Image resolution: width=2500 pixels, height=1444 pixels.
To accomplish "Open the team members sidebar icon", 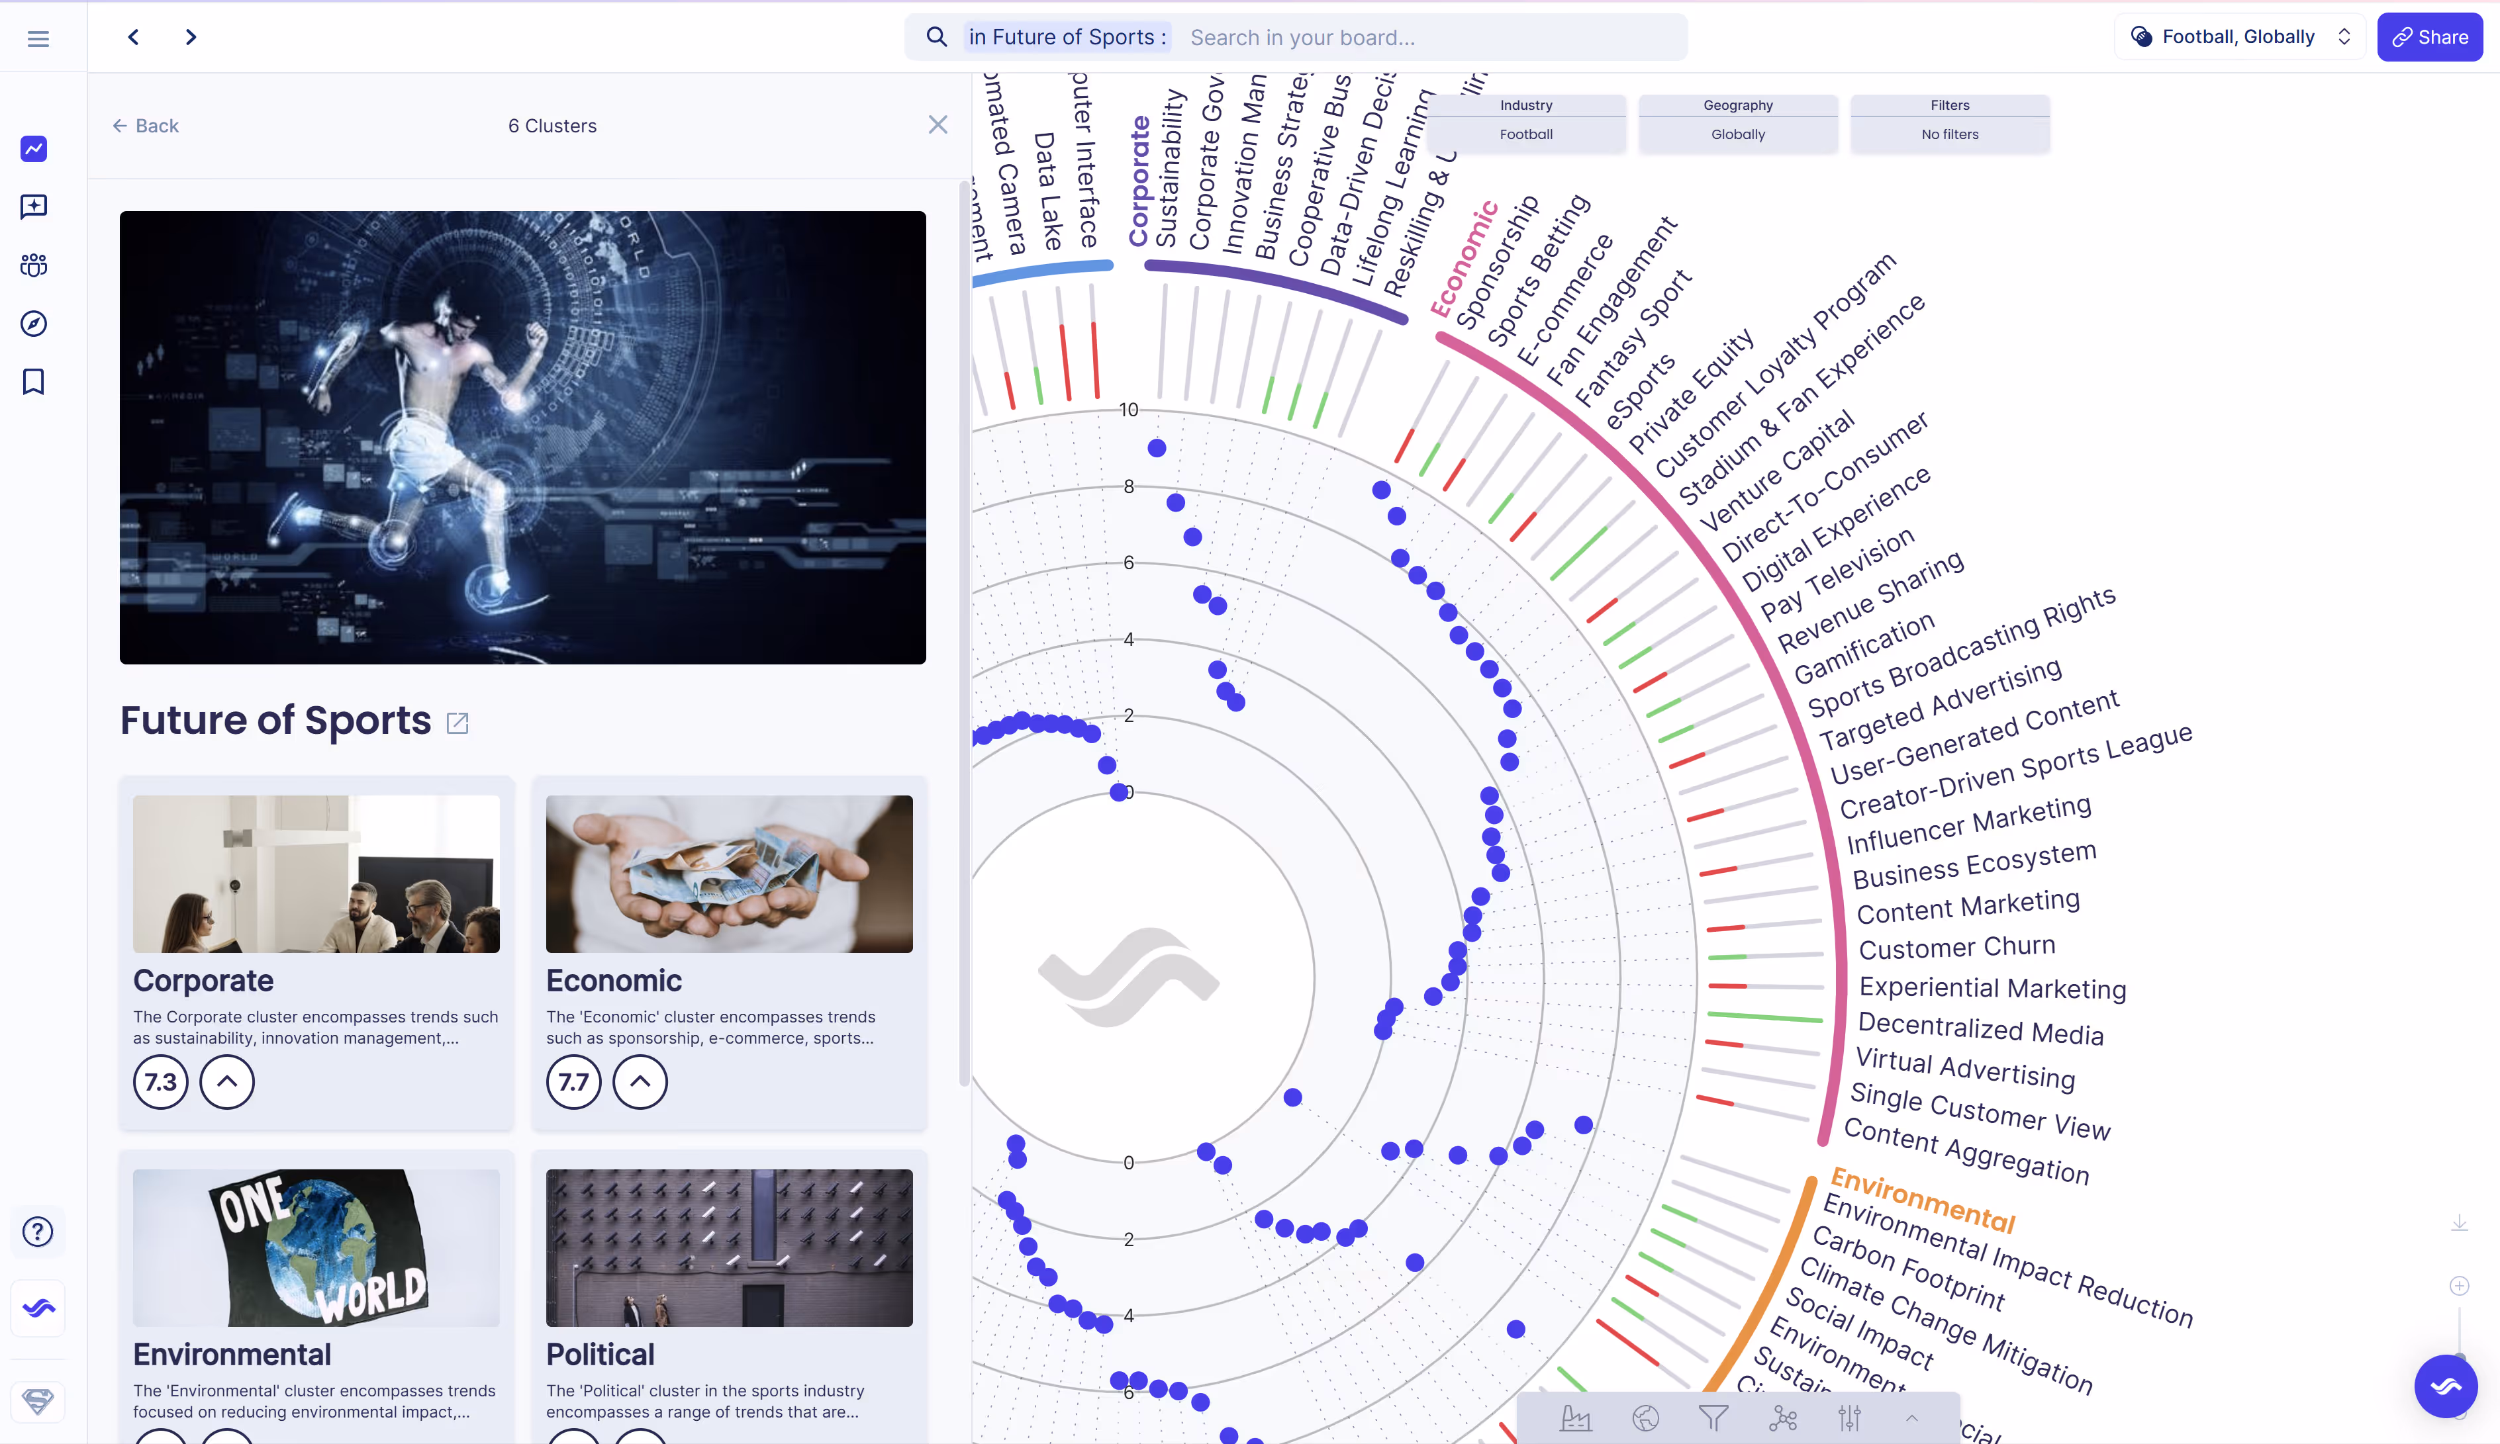I will pos(34,265).
